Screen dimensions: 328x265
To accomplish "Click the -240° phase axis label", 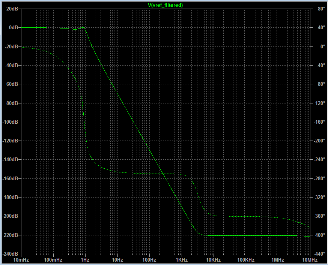I will [319, 160].
